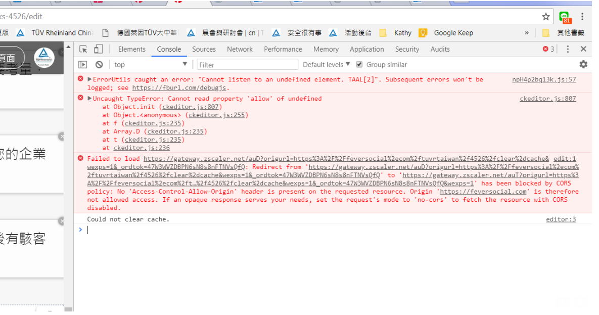Open the Google Keep bookmark
Image resolution: width=599 pixels, height=315 pixels.
tap(453, 33)
